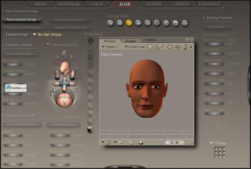Switch to the POSE room tab
The width and height of the screenshot is (251, 169).
pyautogui.click(x=41, y=4)
